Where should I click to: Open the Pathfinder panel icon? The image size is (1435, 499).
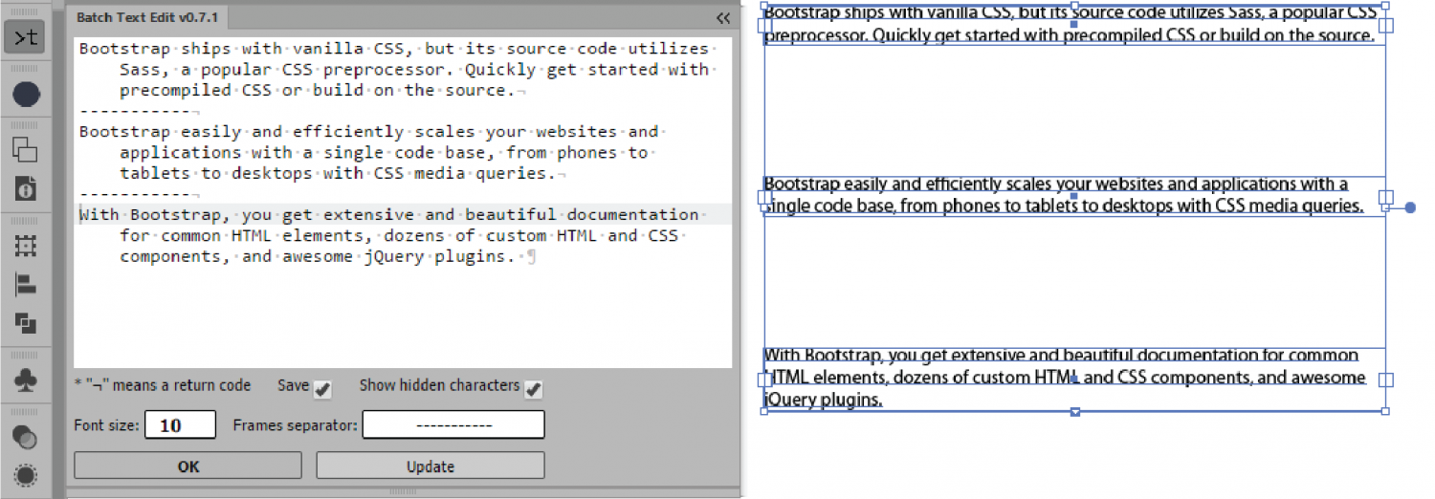pyautogui.click(x=26, y=323)
